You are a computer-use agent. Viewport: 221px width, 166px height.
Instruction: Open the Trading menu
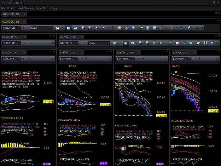29,8
